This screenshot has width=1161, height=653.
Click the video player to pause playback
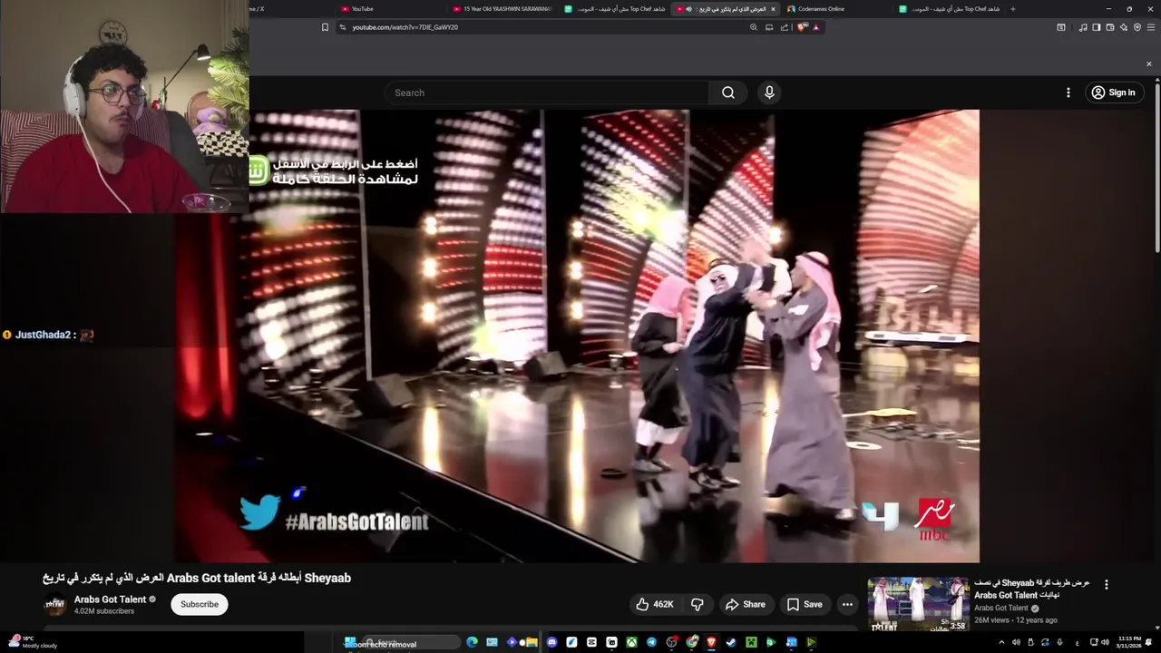tap(578, 336)
